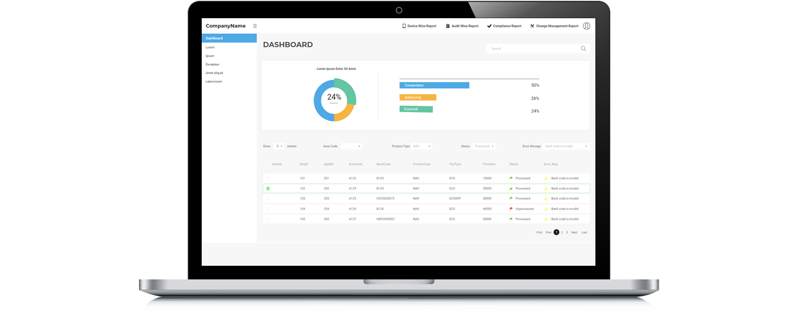Toggle the hamburger menu beside CompanyName
Screen dimensions: 792x313
tap(255, 26)
